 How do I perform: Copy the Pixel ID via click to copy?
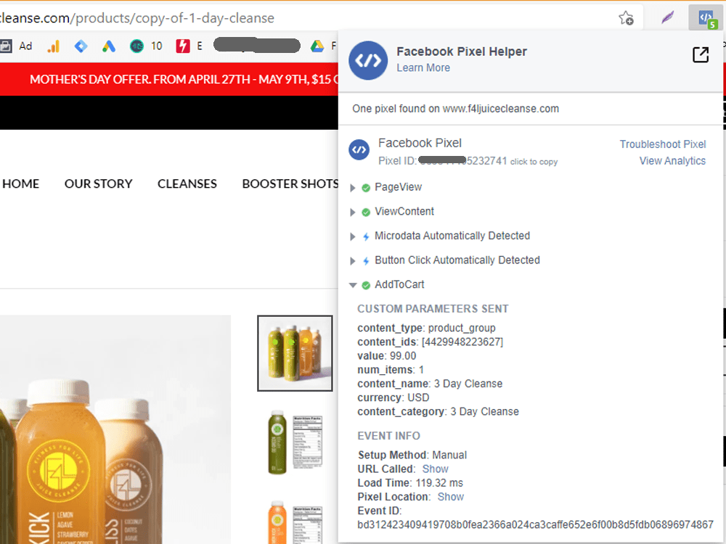534,162
